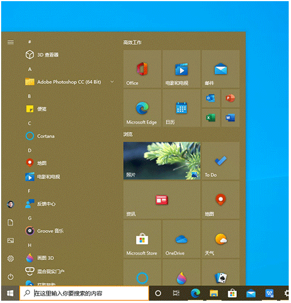The image size is (291, 303).
Task: Open the OneDrive tile
Action: coord(182,239)
